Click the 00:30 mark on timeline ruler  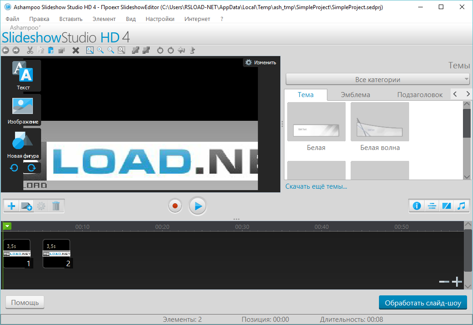pyautogui.click(x=242, y=227)
